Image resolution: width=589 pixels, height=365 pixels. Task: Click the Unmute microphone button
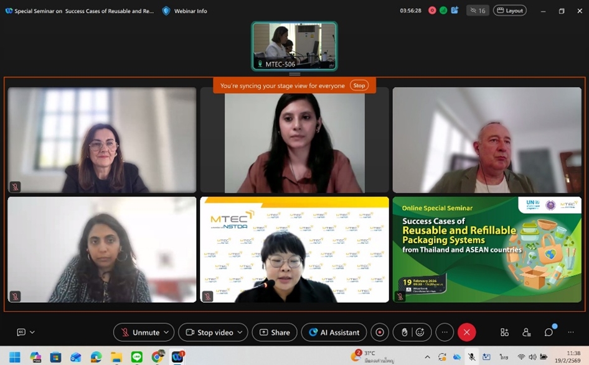tap(140, 333)
